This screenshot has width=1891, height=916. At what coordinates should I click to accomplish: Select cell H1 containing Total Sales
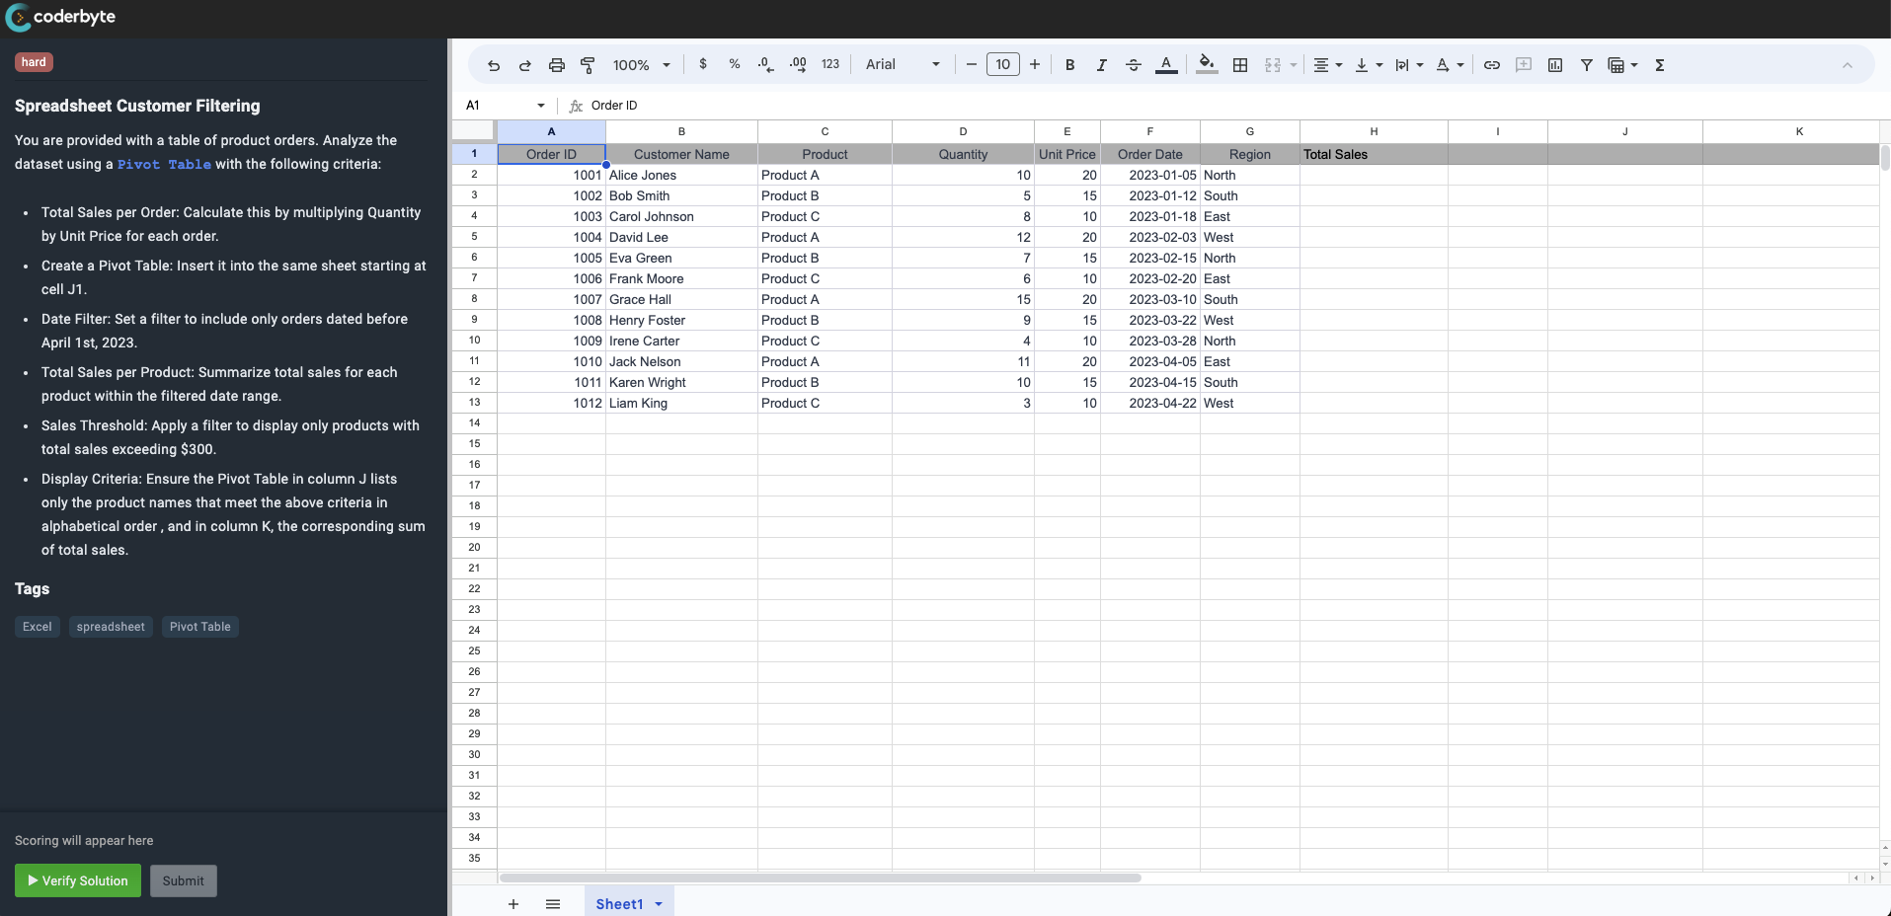[x=1373, y=154]
